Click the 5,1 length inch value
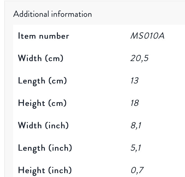 coord(136,148)
